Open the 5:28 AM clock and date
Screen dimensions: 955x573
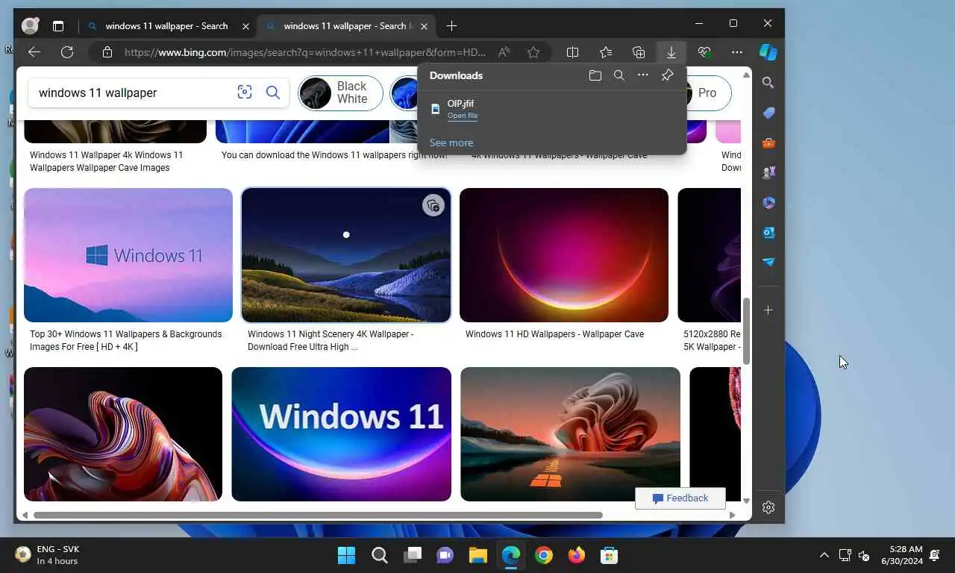tap(901, 555)
